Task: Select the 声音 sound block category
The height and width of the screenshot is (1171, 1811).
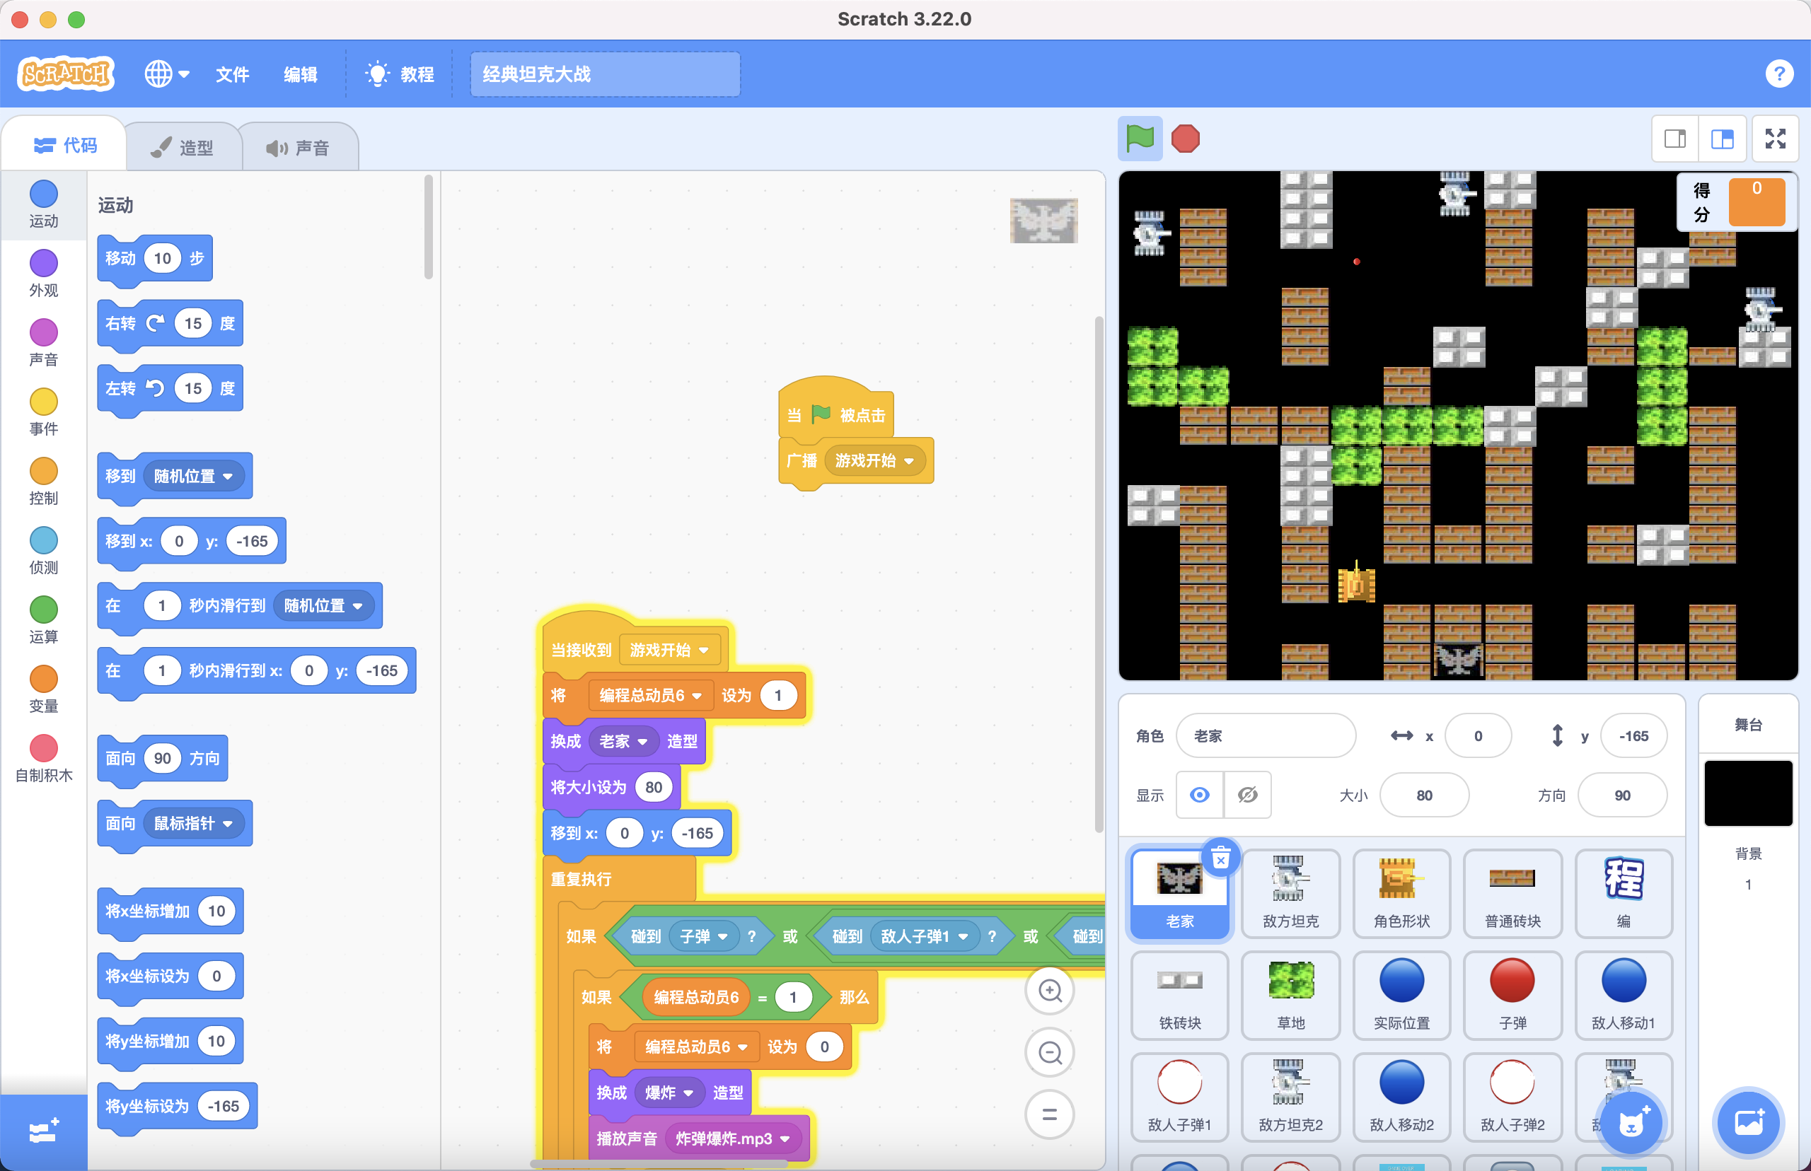Action: click(43, 342)
